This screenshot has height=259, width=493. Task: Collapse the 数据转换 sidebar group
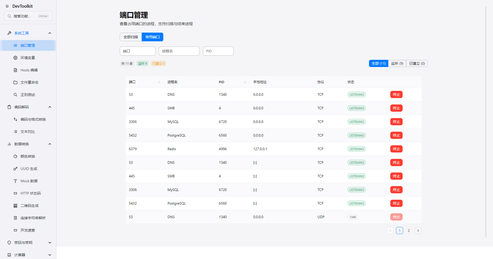(x=50, y=144)
